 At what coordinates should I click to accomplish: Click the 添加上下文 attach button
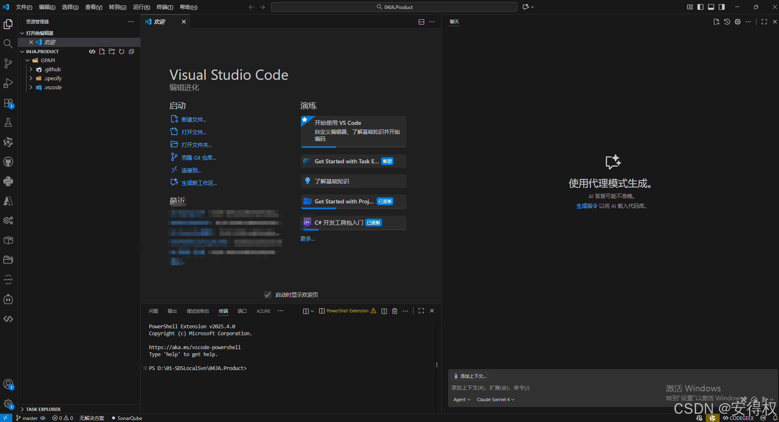pos(470,376)
